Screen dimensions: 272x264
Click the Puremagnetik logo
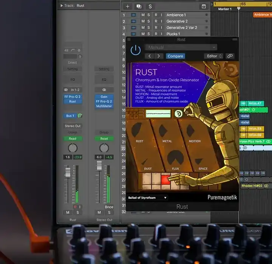pyautogui.click(x=222, y=197)
